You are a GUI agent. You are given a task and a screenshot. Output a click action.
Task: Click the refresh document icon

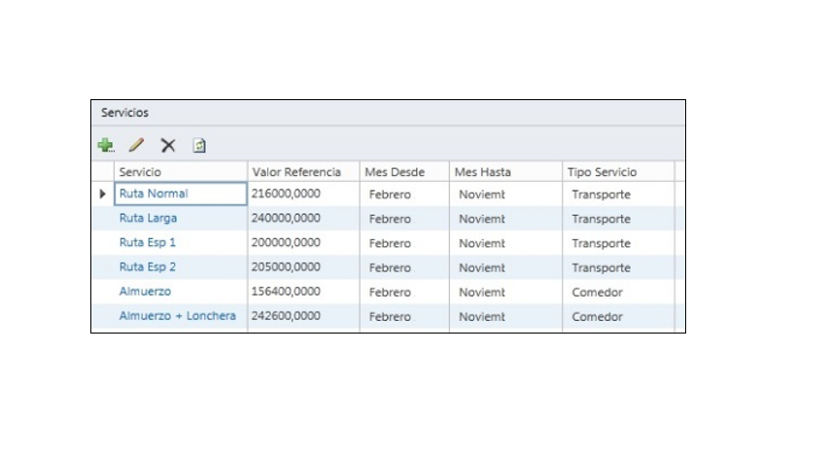[199, 145]
